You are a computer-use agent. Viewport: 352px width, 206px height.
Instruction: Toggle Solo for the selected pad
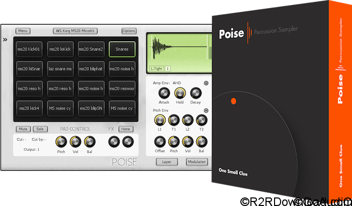pos(40,129)
